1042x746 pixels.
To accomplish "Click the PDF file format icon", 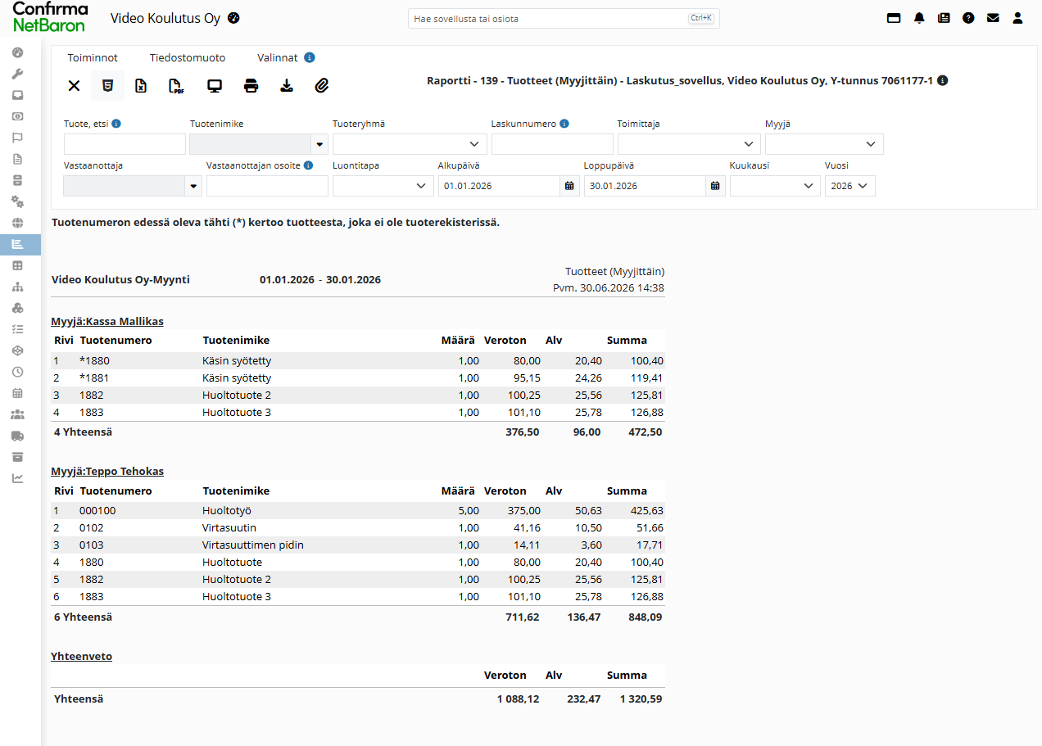I will tap(176, 86).
